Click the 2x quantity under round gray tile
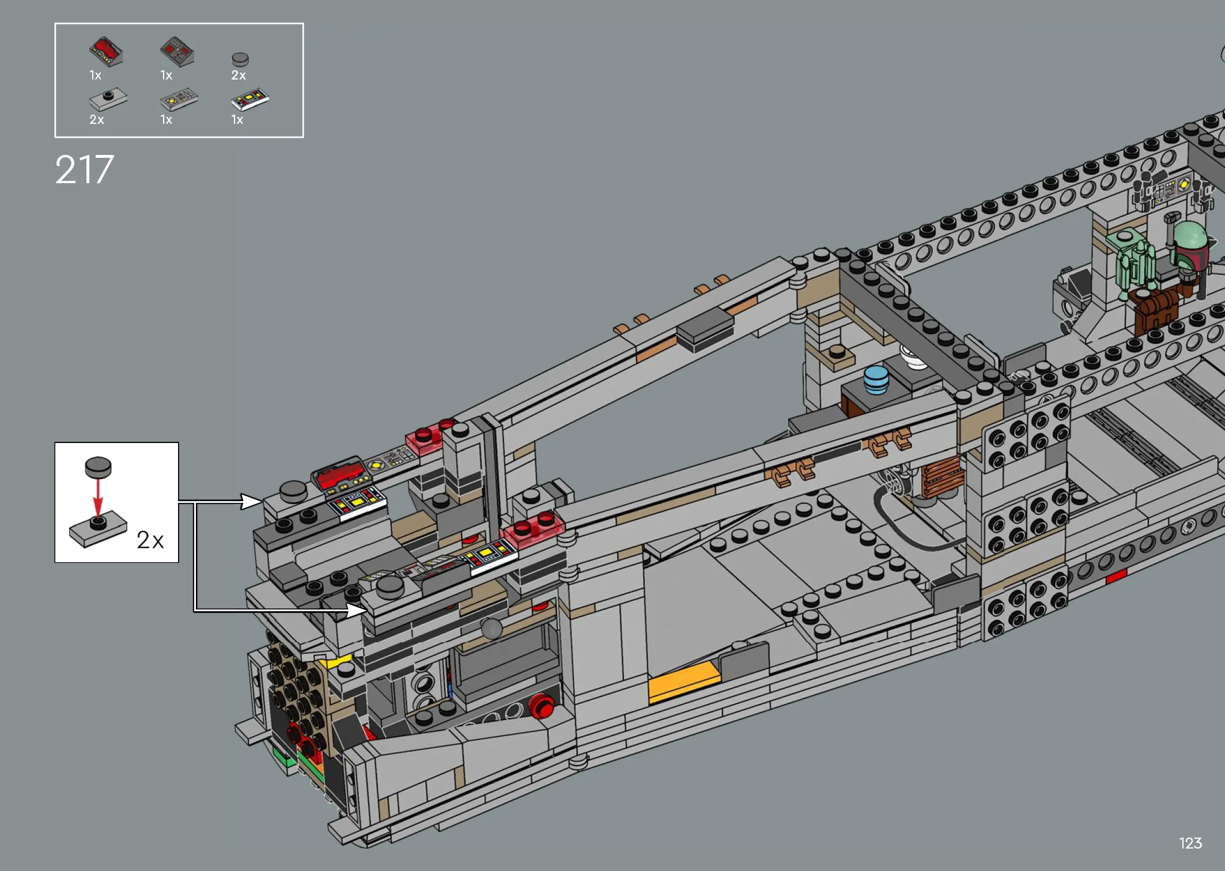This screenshot has width=1225, height=871. coord(239,75)
